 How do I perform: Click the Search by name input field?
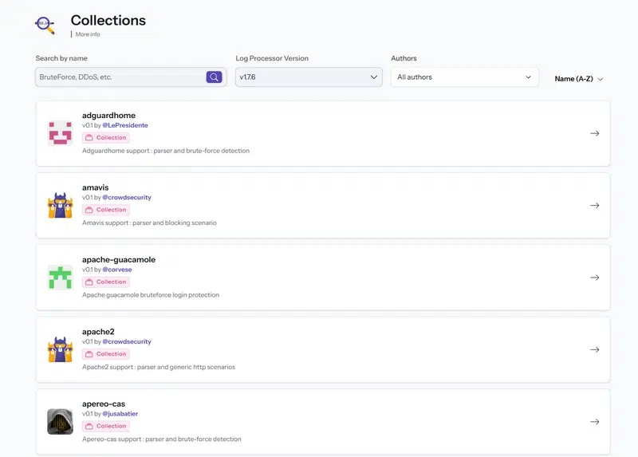coord(120,77)
